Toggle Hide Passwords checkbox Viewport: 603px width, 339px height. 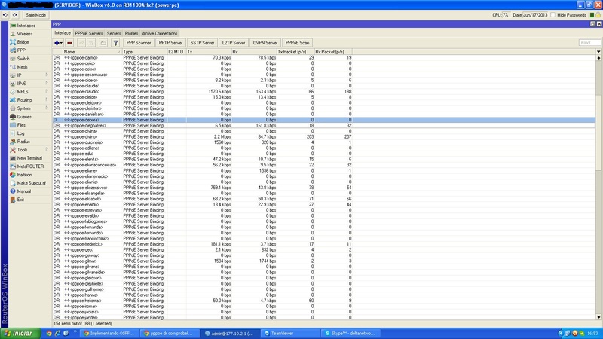coord(553,15)
